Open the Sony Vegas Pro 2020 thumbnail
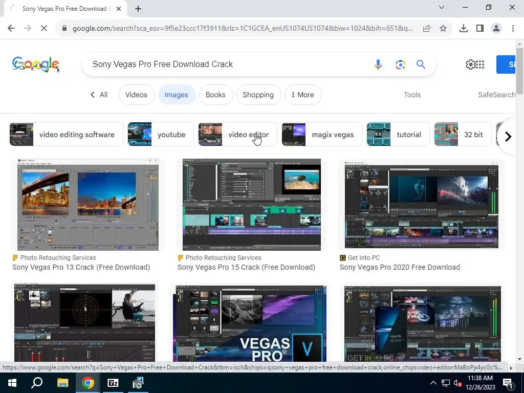 tap(422, 205)
